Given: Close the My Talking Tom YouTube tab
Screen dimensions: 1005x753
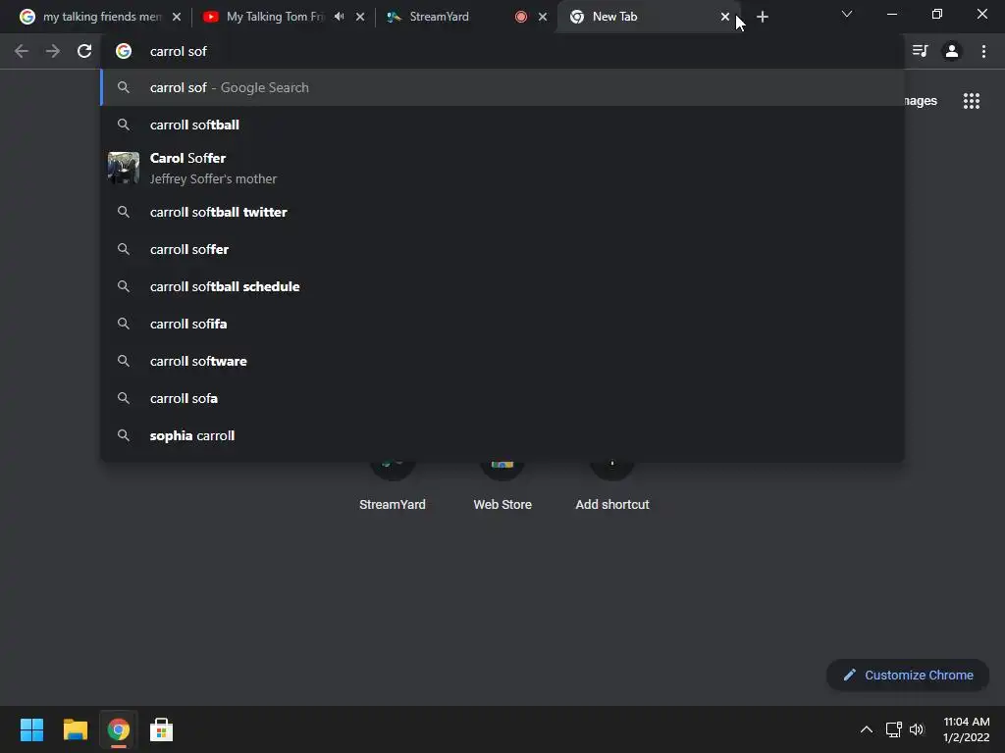Looking at the screenshot, I should [x=360, y=17].
